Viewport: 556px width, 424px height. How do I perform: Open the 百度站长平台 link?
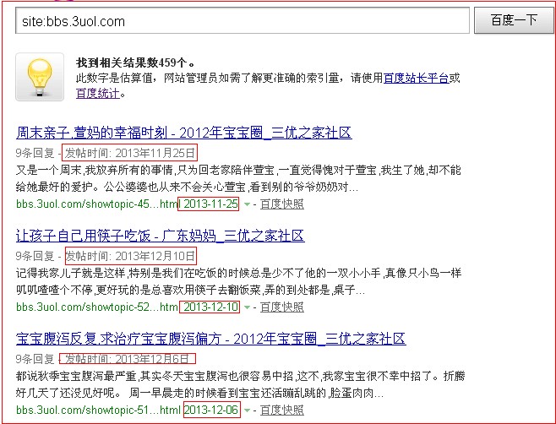click(x=417, y=78)
